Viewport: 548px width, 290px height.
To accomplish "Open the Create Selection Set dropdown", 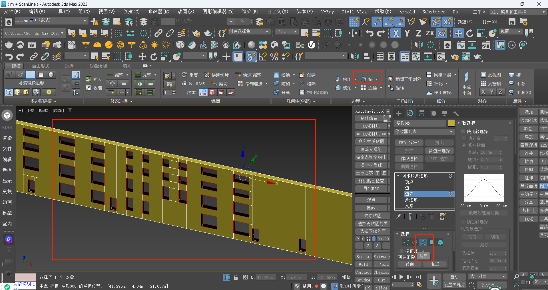I will pyautogui.click(x=249, y=31).
